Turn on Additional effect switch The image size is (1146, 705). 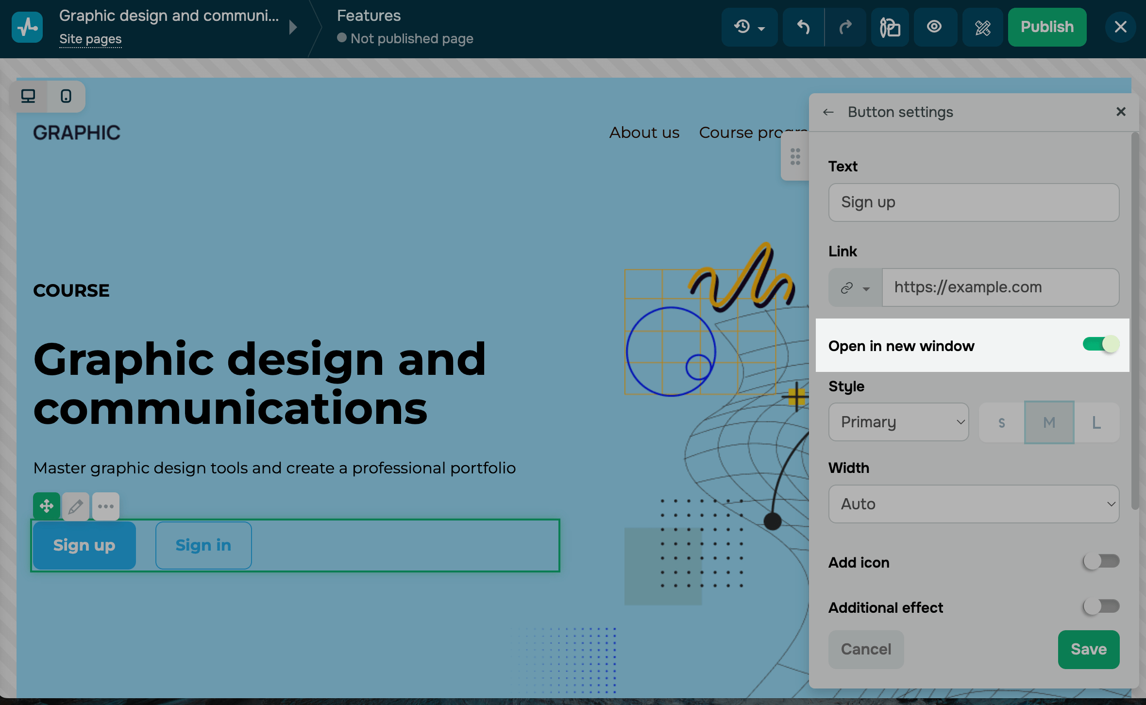(1100, 606)
